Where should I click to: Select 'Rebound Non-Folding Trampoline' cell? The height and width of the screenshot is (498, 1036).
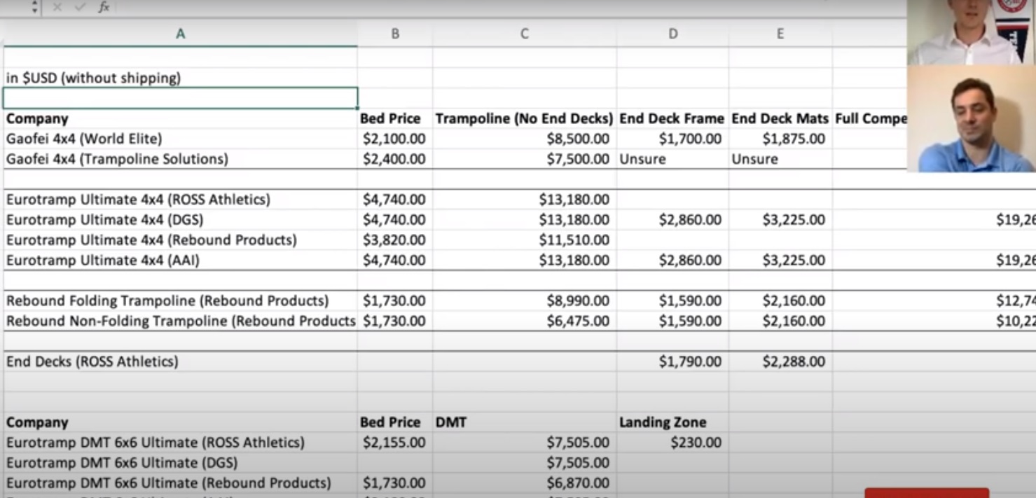tap(180, 321)
